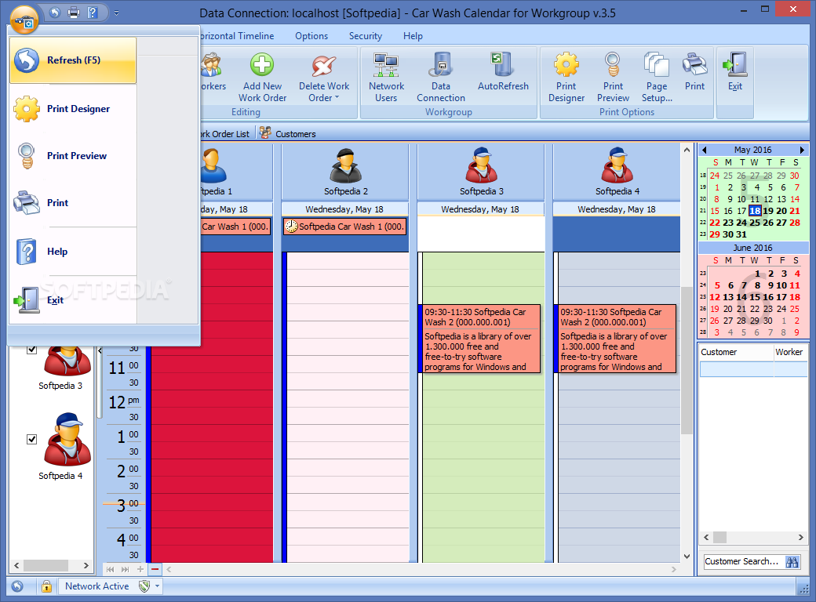The image size is (816, 602).
Task: Open Page Setup from the ribbon
Action: point(657,78)
